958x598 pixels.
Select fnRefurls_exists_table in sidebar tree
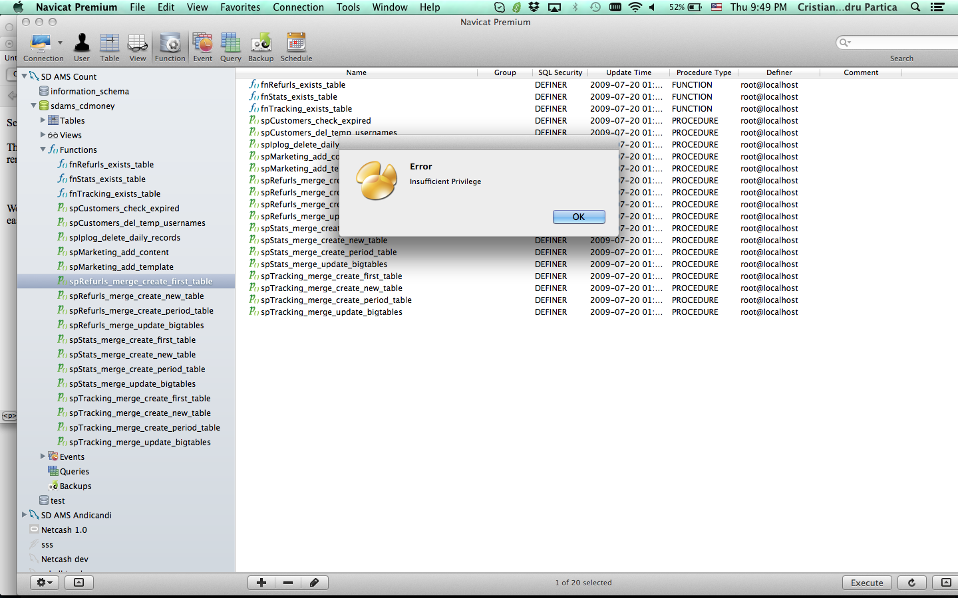tap(111, 165)
